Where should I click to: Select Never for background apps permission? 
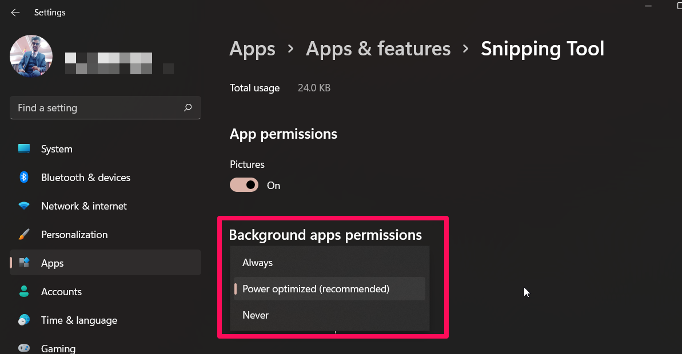pos(256,315)
